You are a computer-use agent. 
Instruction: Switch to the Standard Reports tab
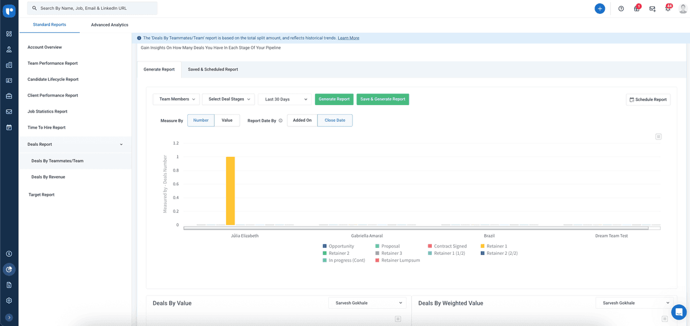[49, 25]
